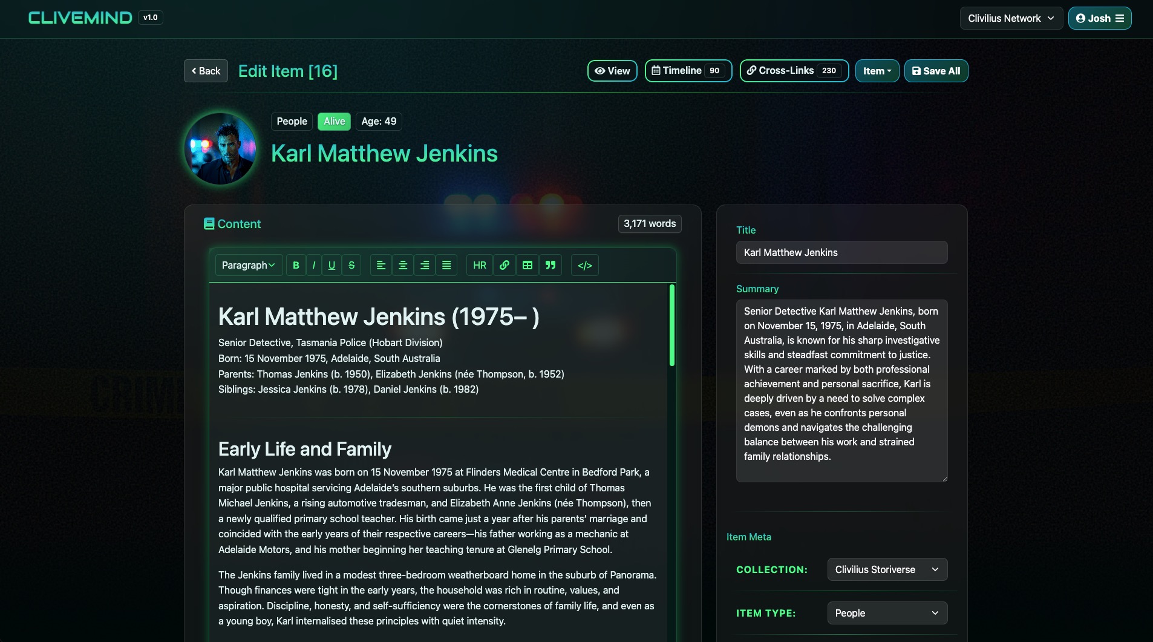
Task: Toggle underline formatting
Action: click(x=332, y=265)
